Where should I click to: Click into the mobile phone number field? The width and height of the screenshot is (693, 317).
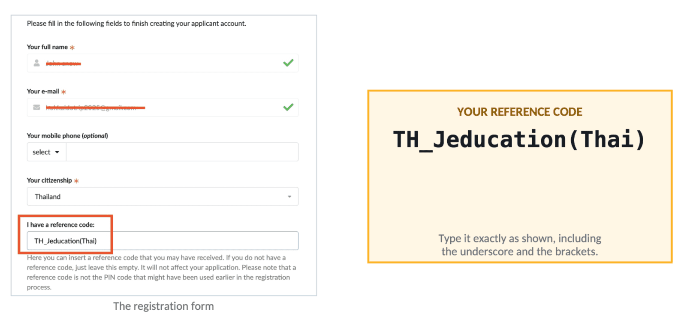[x=182, y=152]
